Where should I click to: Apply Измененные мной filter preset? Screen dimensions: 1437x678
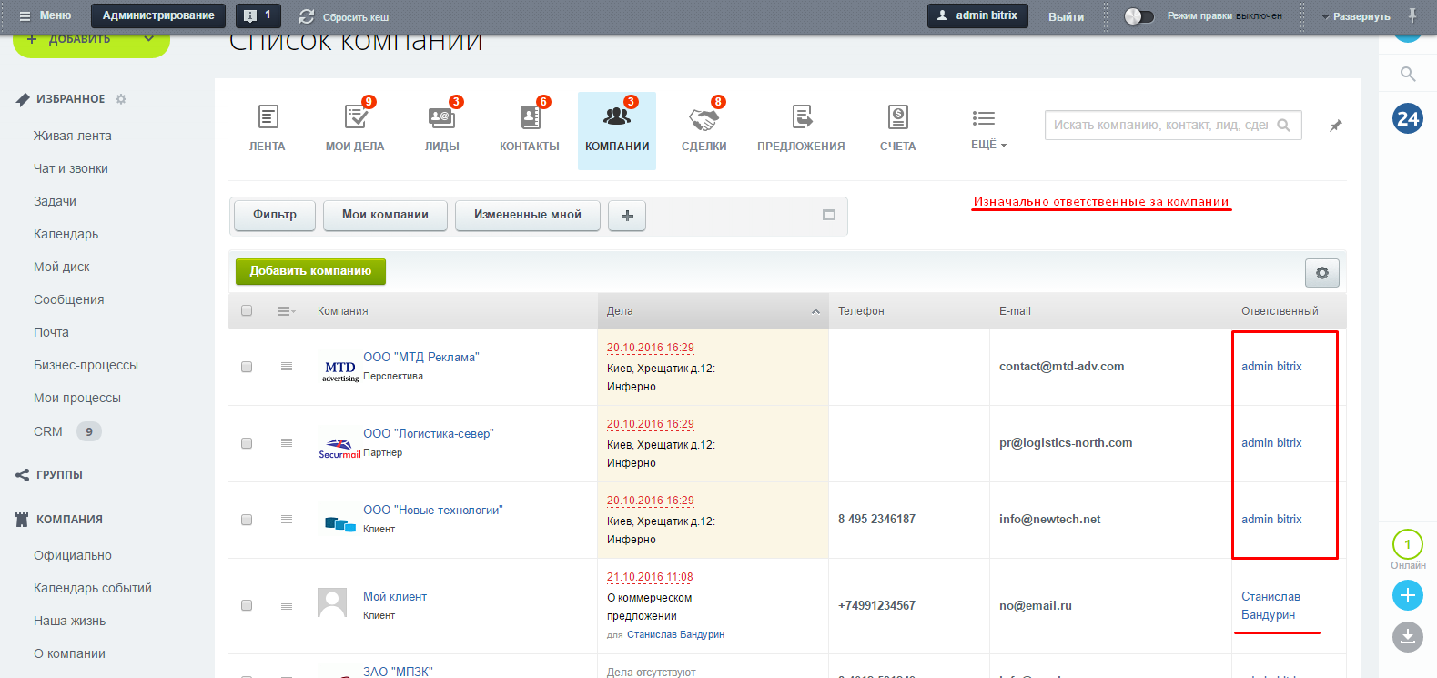[528, 216]
